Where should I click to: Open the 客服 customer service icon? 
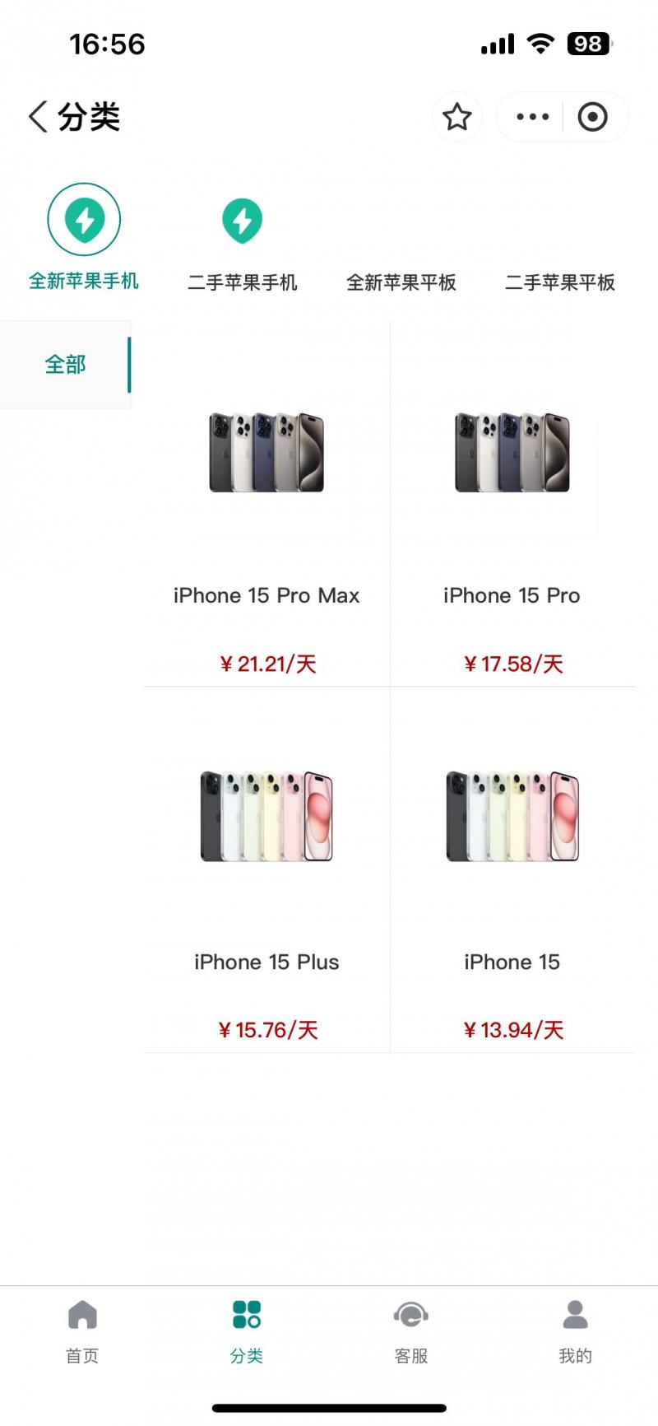(x=410, y=1315)
